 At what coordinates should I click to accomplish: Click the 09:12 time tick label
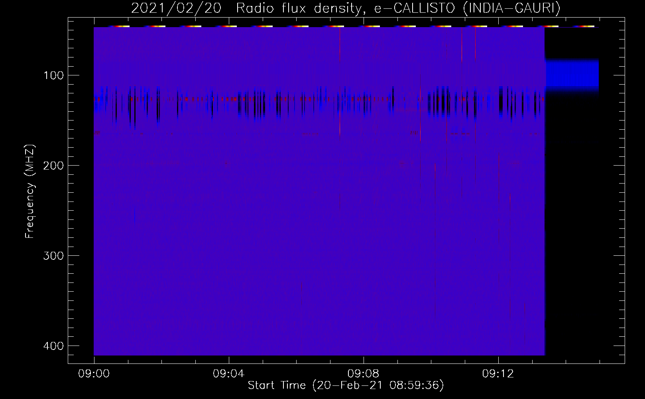pyautogui.click(x=498, y=374)
